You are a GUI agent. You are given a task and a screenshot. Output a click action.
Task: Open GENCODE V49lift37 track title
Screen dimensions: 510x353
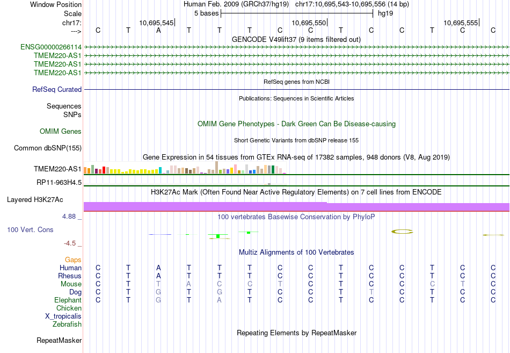pos(296,39)
